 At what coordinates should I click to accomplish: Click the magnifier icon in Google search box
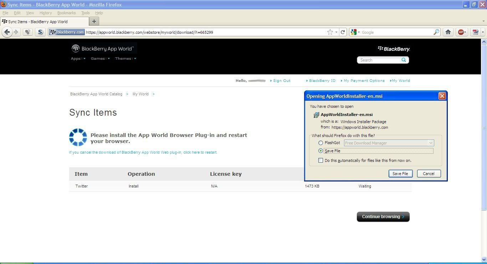[x=436, y=32]
